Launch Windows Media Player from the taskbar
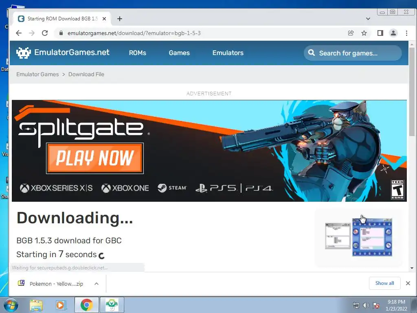This screenshot has width=417, height=313. (x=61, y=305)
